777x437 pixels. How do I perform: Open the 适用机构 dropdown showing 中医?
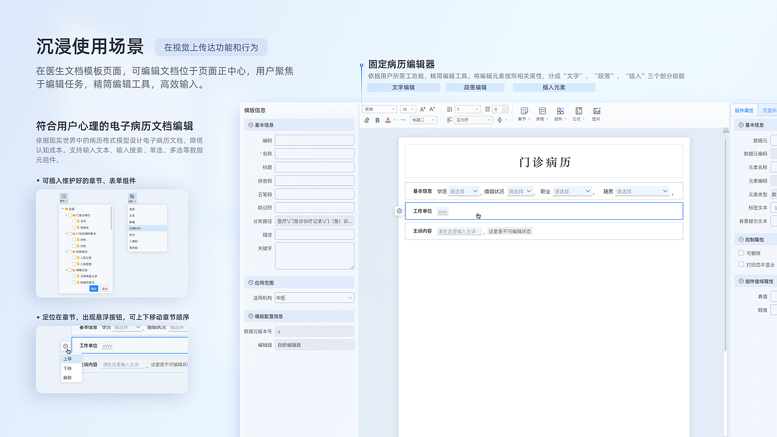pos(314,297)
